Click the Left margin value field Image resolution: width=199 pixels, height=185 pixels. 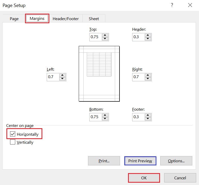pyautogui.click(x=53, y=77)
